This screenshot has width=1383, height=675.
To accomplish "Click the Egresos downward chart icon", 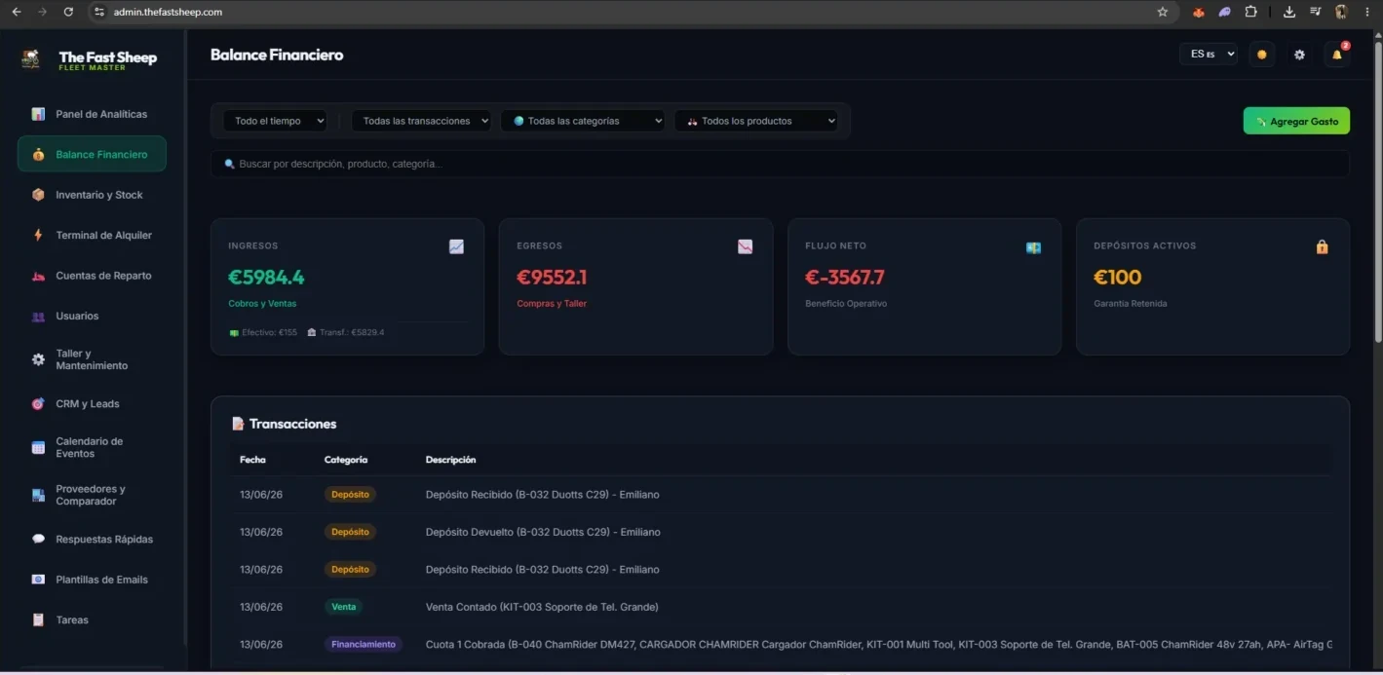I will coord(745,246).
